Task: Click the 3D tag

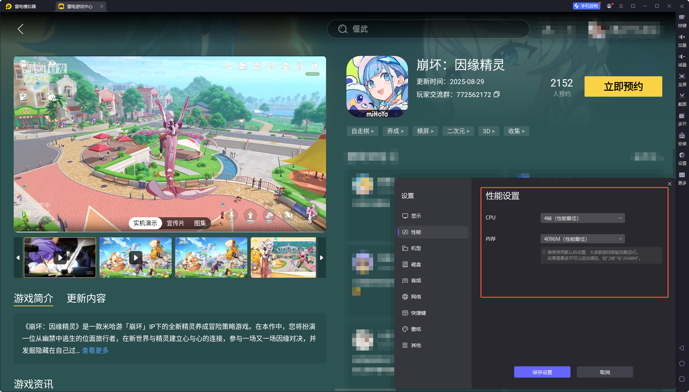Action: (x=489, y=131)
